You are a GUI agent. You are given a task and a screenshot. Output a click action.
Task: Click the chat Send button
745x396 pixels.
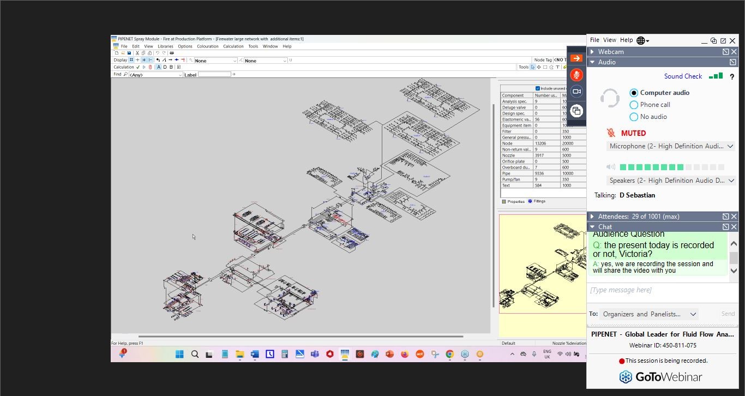click(728, 314)
